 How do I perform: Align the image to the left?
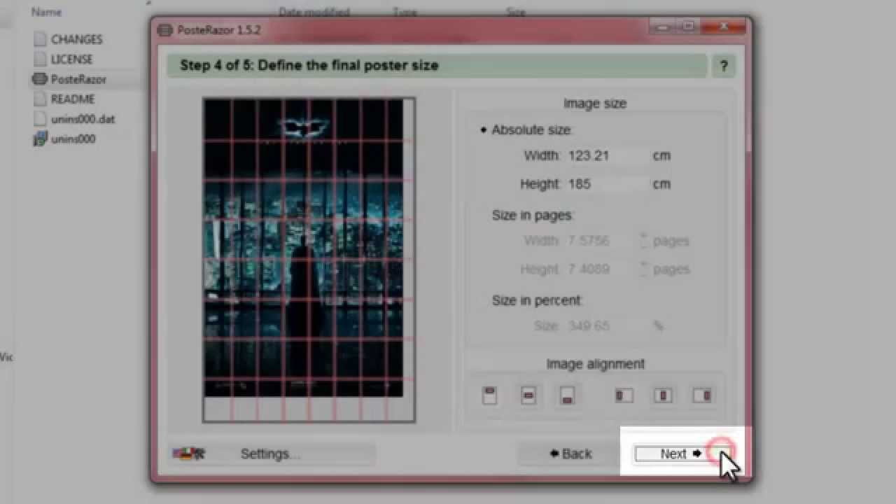624,395
